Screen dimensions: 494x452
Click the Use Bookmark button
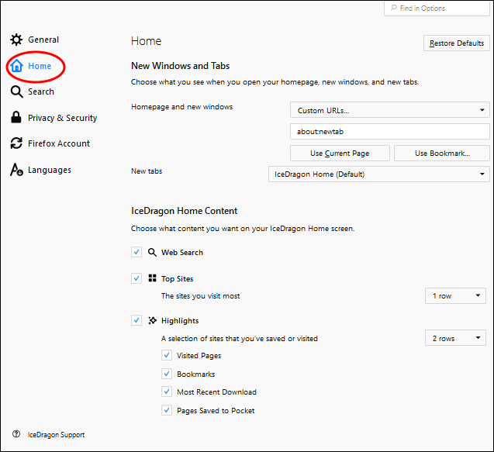(442, 153)
